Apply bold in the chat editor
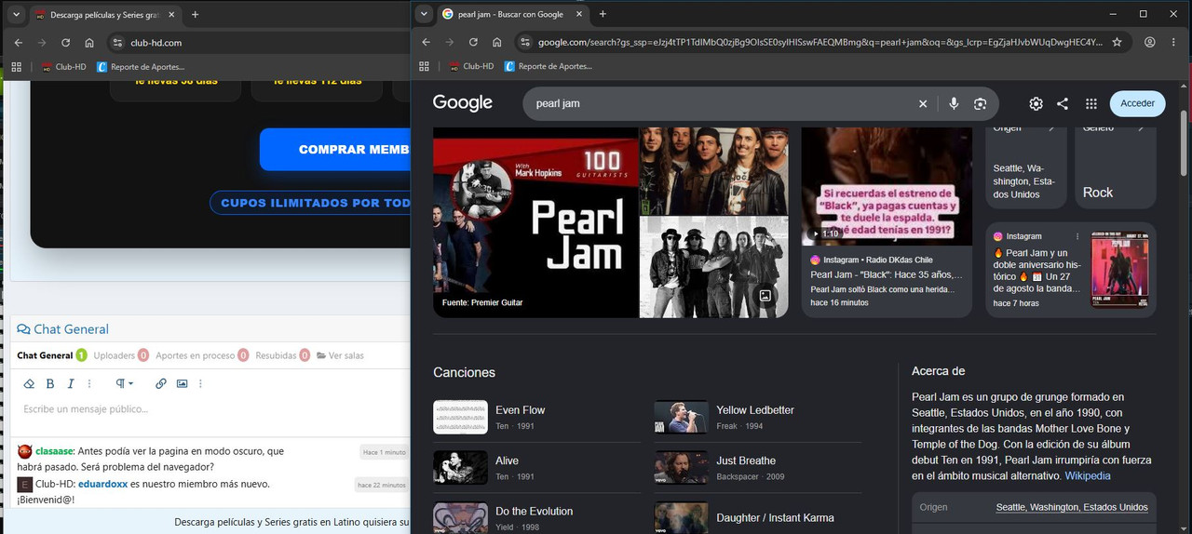 pos(50,383)
